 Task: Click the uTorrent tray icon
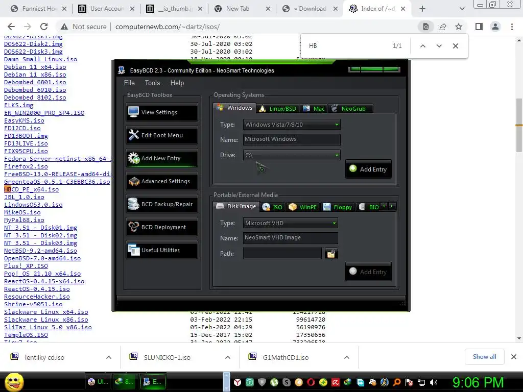click(x=274, y=382)
